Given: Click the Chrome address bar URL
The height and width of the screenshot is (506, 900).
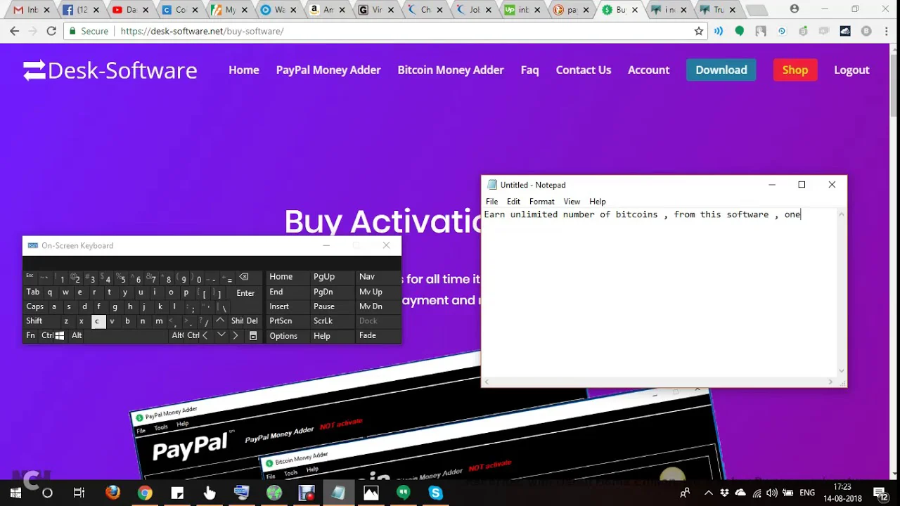Looking at the screenshot, I should (202, 31).
